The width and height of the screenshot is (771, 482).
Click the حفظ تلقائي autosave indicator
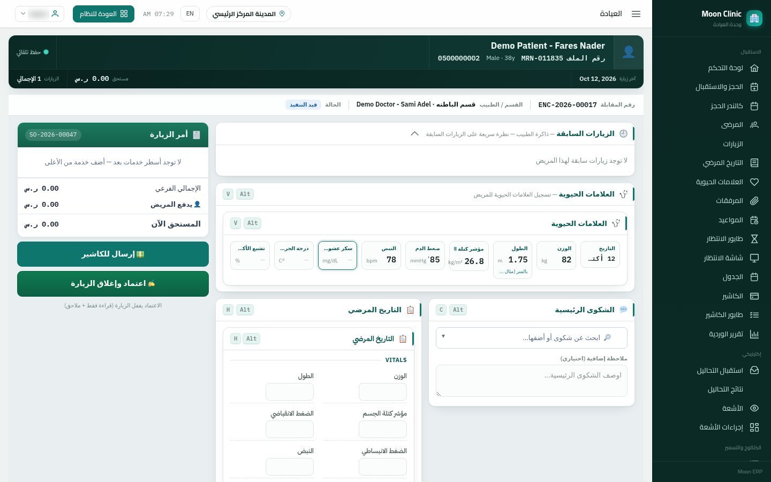point(33,52)
